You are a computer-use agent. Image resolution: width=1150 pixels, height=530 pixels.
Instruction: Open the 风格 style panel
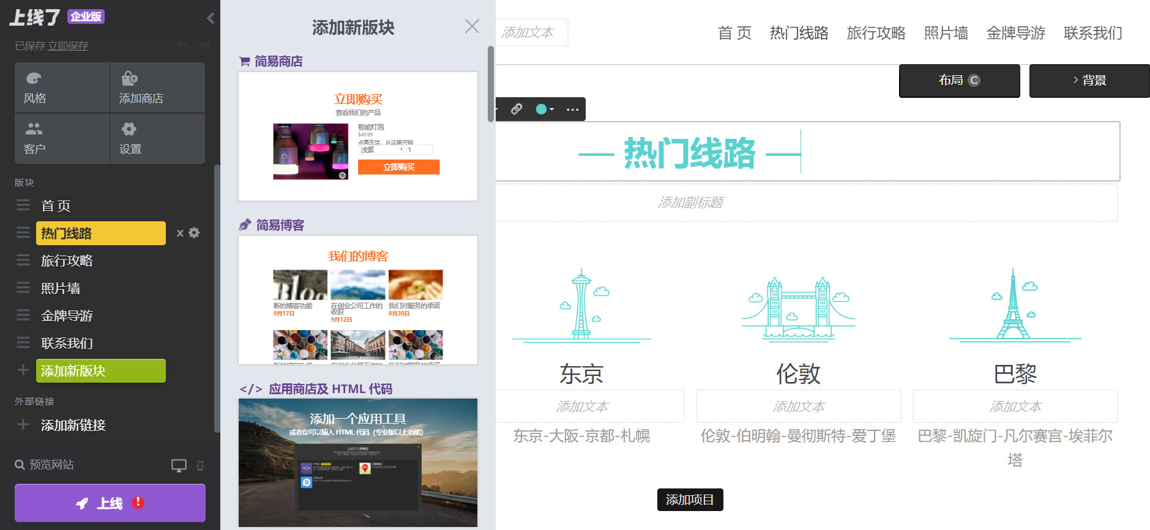62,87
